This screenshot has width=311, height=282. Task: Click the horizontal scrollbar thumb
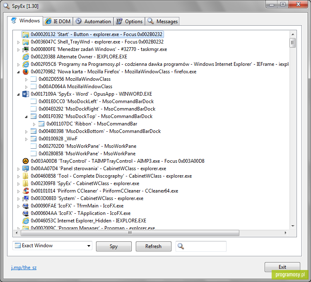pyautogui.click(x=130, y=233)
